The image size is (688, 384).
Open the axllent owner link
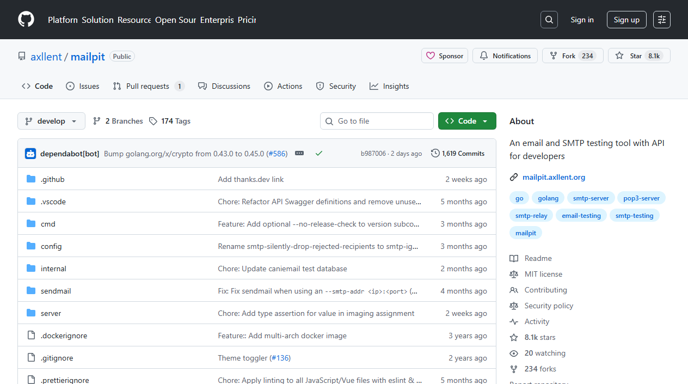point(46,57)
